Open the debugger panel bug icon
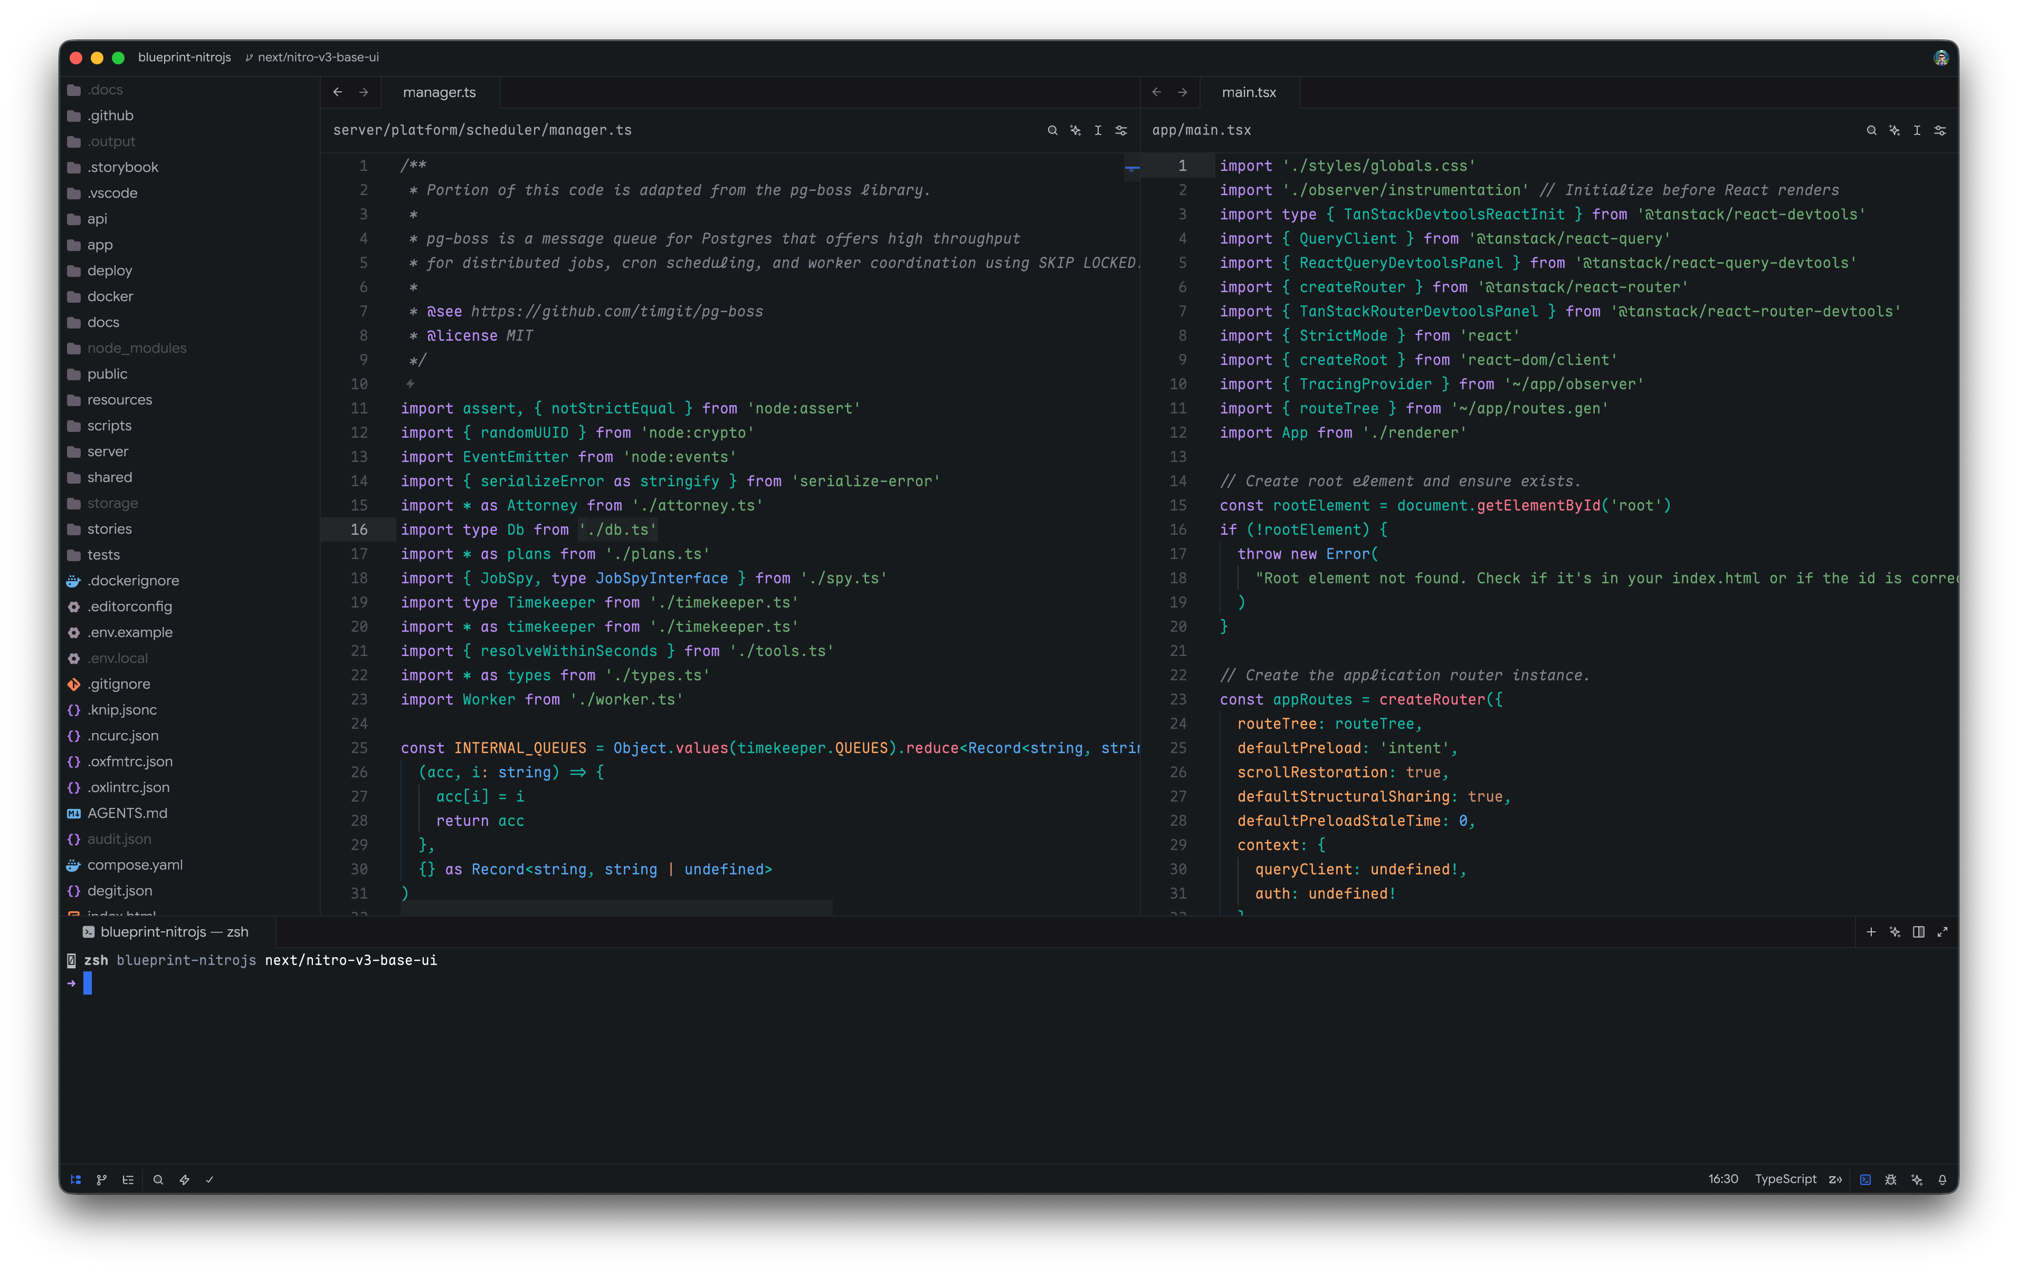 [1891, 1179]
